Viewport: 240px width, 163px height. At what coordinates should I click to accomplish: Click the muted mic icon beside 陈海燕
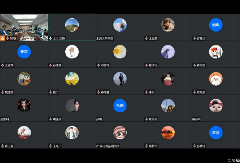coord(194,92)
